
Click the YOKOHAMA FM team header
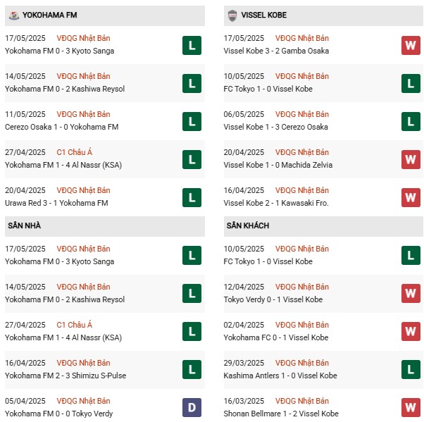(50, 15)
